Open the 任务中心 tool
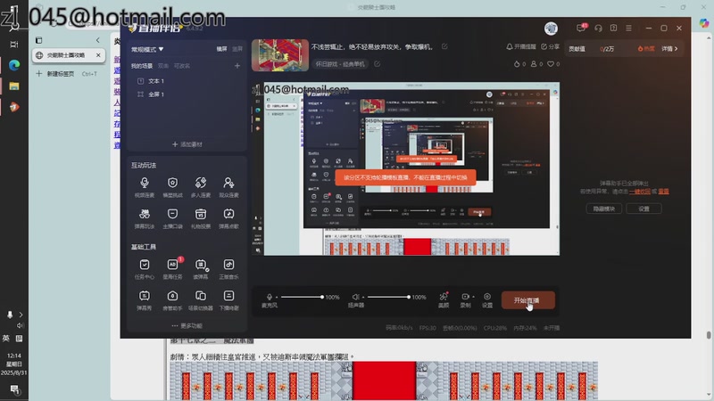 pyautogui.click(x=145, y=269)
